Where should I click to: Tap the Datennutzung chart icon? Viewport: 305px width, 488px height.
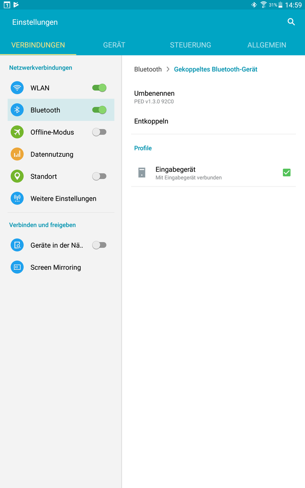pos(17,154)
